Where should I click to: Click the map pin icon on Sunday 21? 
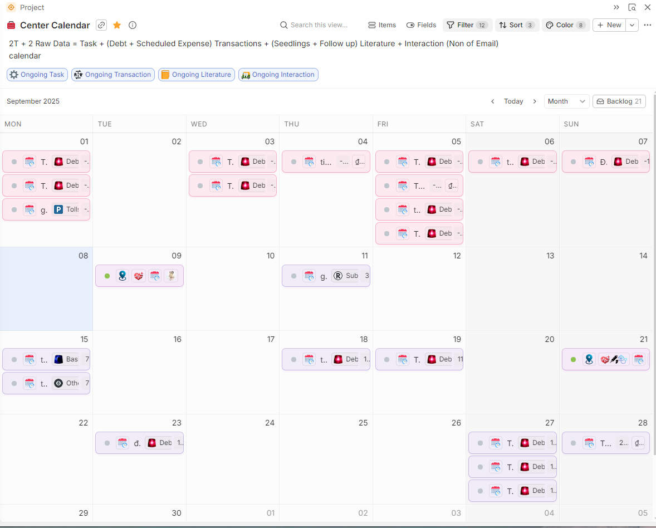coord(589,359)
